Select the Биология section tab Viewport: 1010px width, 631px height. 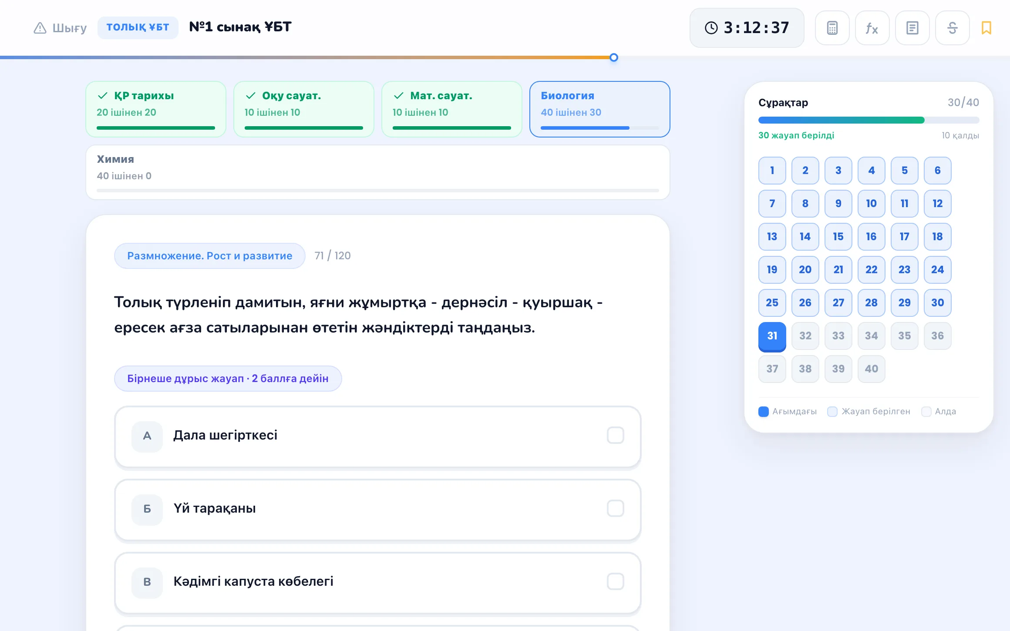(599, 109)
